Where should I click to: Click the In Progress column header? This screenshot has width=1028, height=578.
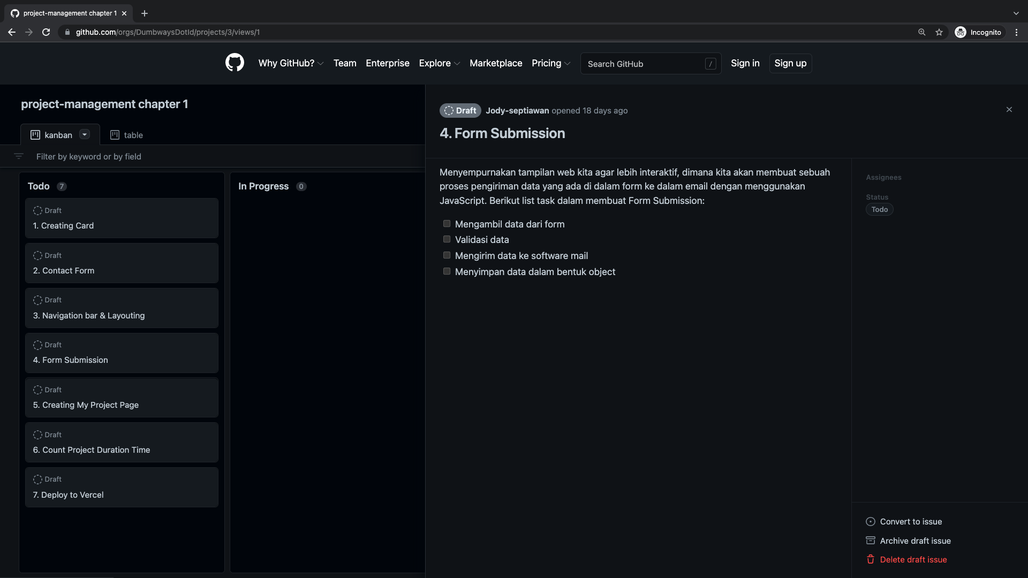click(263, 186)
